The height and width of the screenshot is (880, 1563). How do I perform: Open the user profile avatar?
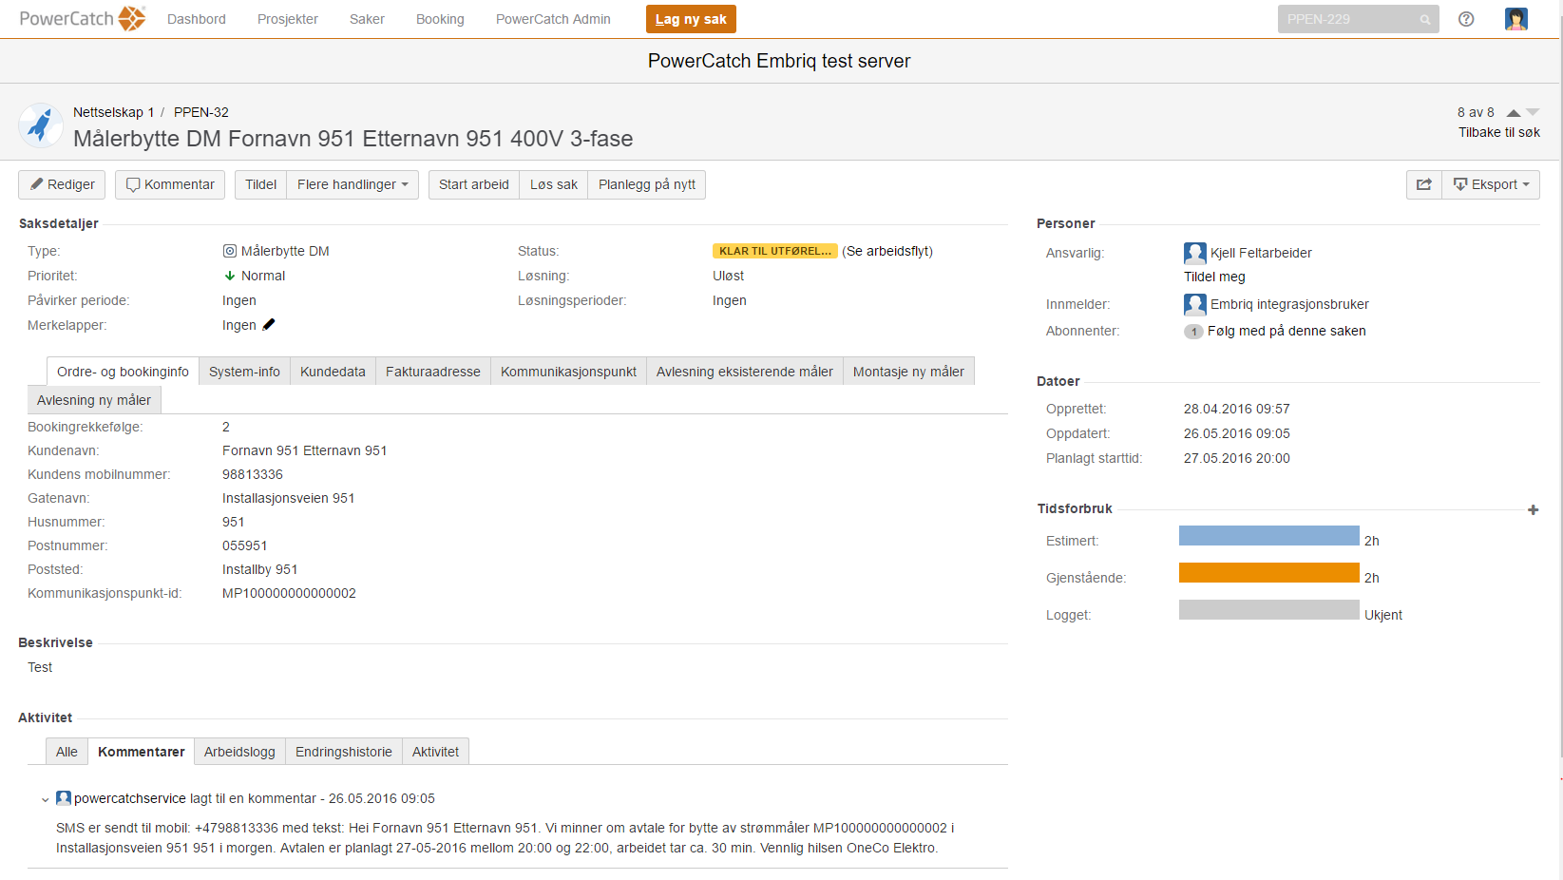[1515, 19]
